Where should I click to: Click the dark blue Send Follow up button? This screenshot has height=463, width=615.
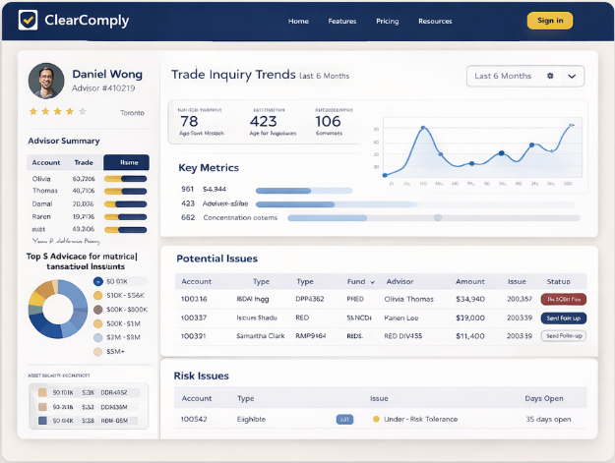point(564,318)
